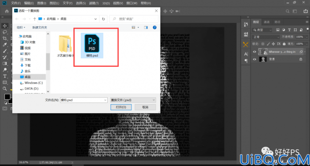Open the 组织 organize dropdown

tap(21, 27)
